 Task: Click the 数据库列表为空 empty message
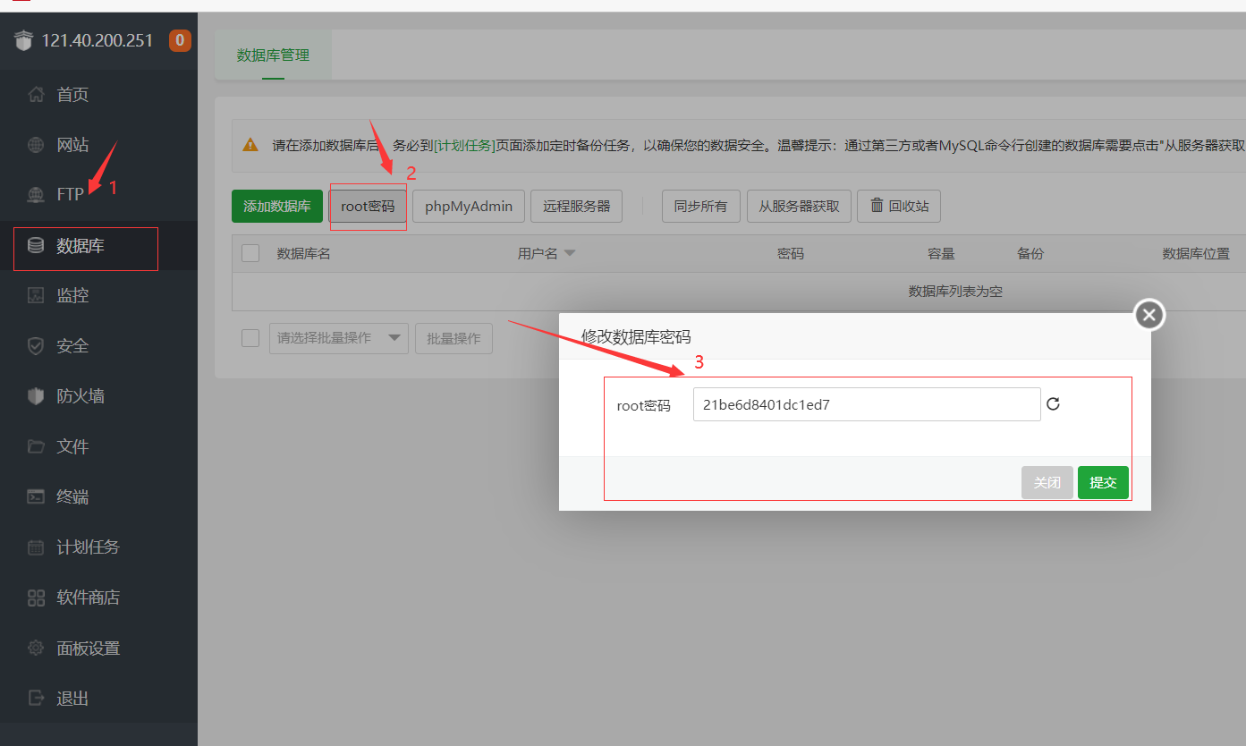pos(955,292)
